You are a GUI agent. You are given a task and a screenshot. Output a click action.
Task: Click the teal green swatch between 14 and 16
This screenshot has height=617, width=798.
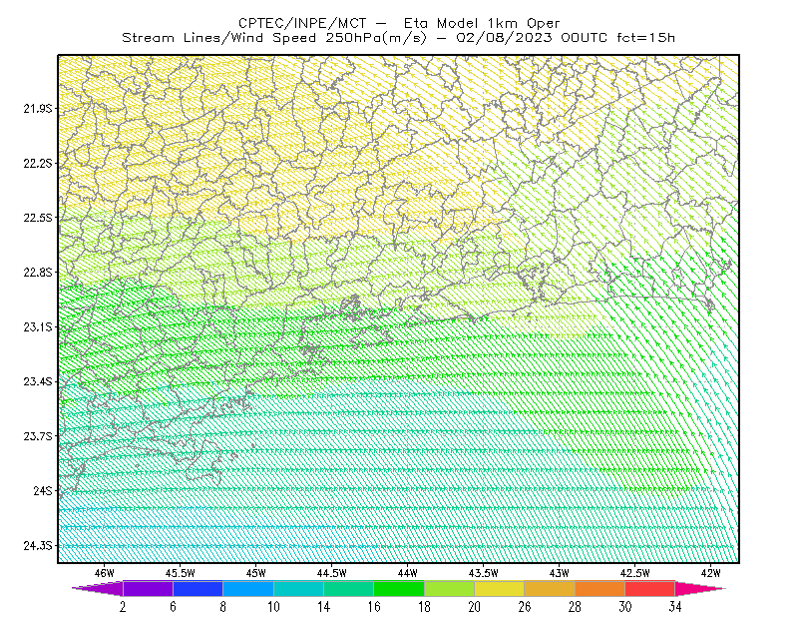(348, 588)
